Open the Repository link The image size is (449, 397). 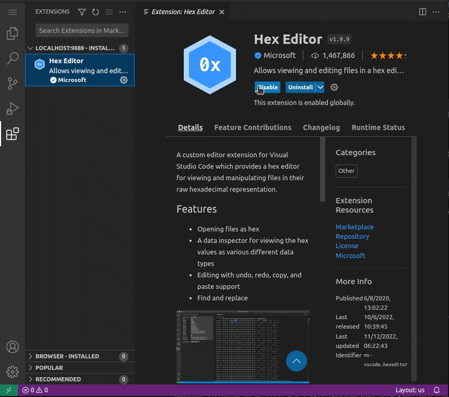(x=352, y=236)
